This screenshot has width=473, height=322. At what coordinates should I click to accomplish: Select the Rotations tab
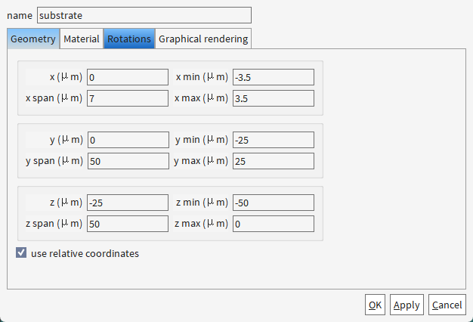click(x=129, y=39)
